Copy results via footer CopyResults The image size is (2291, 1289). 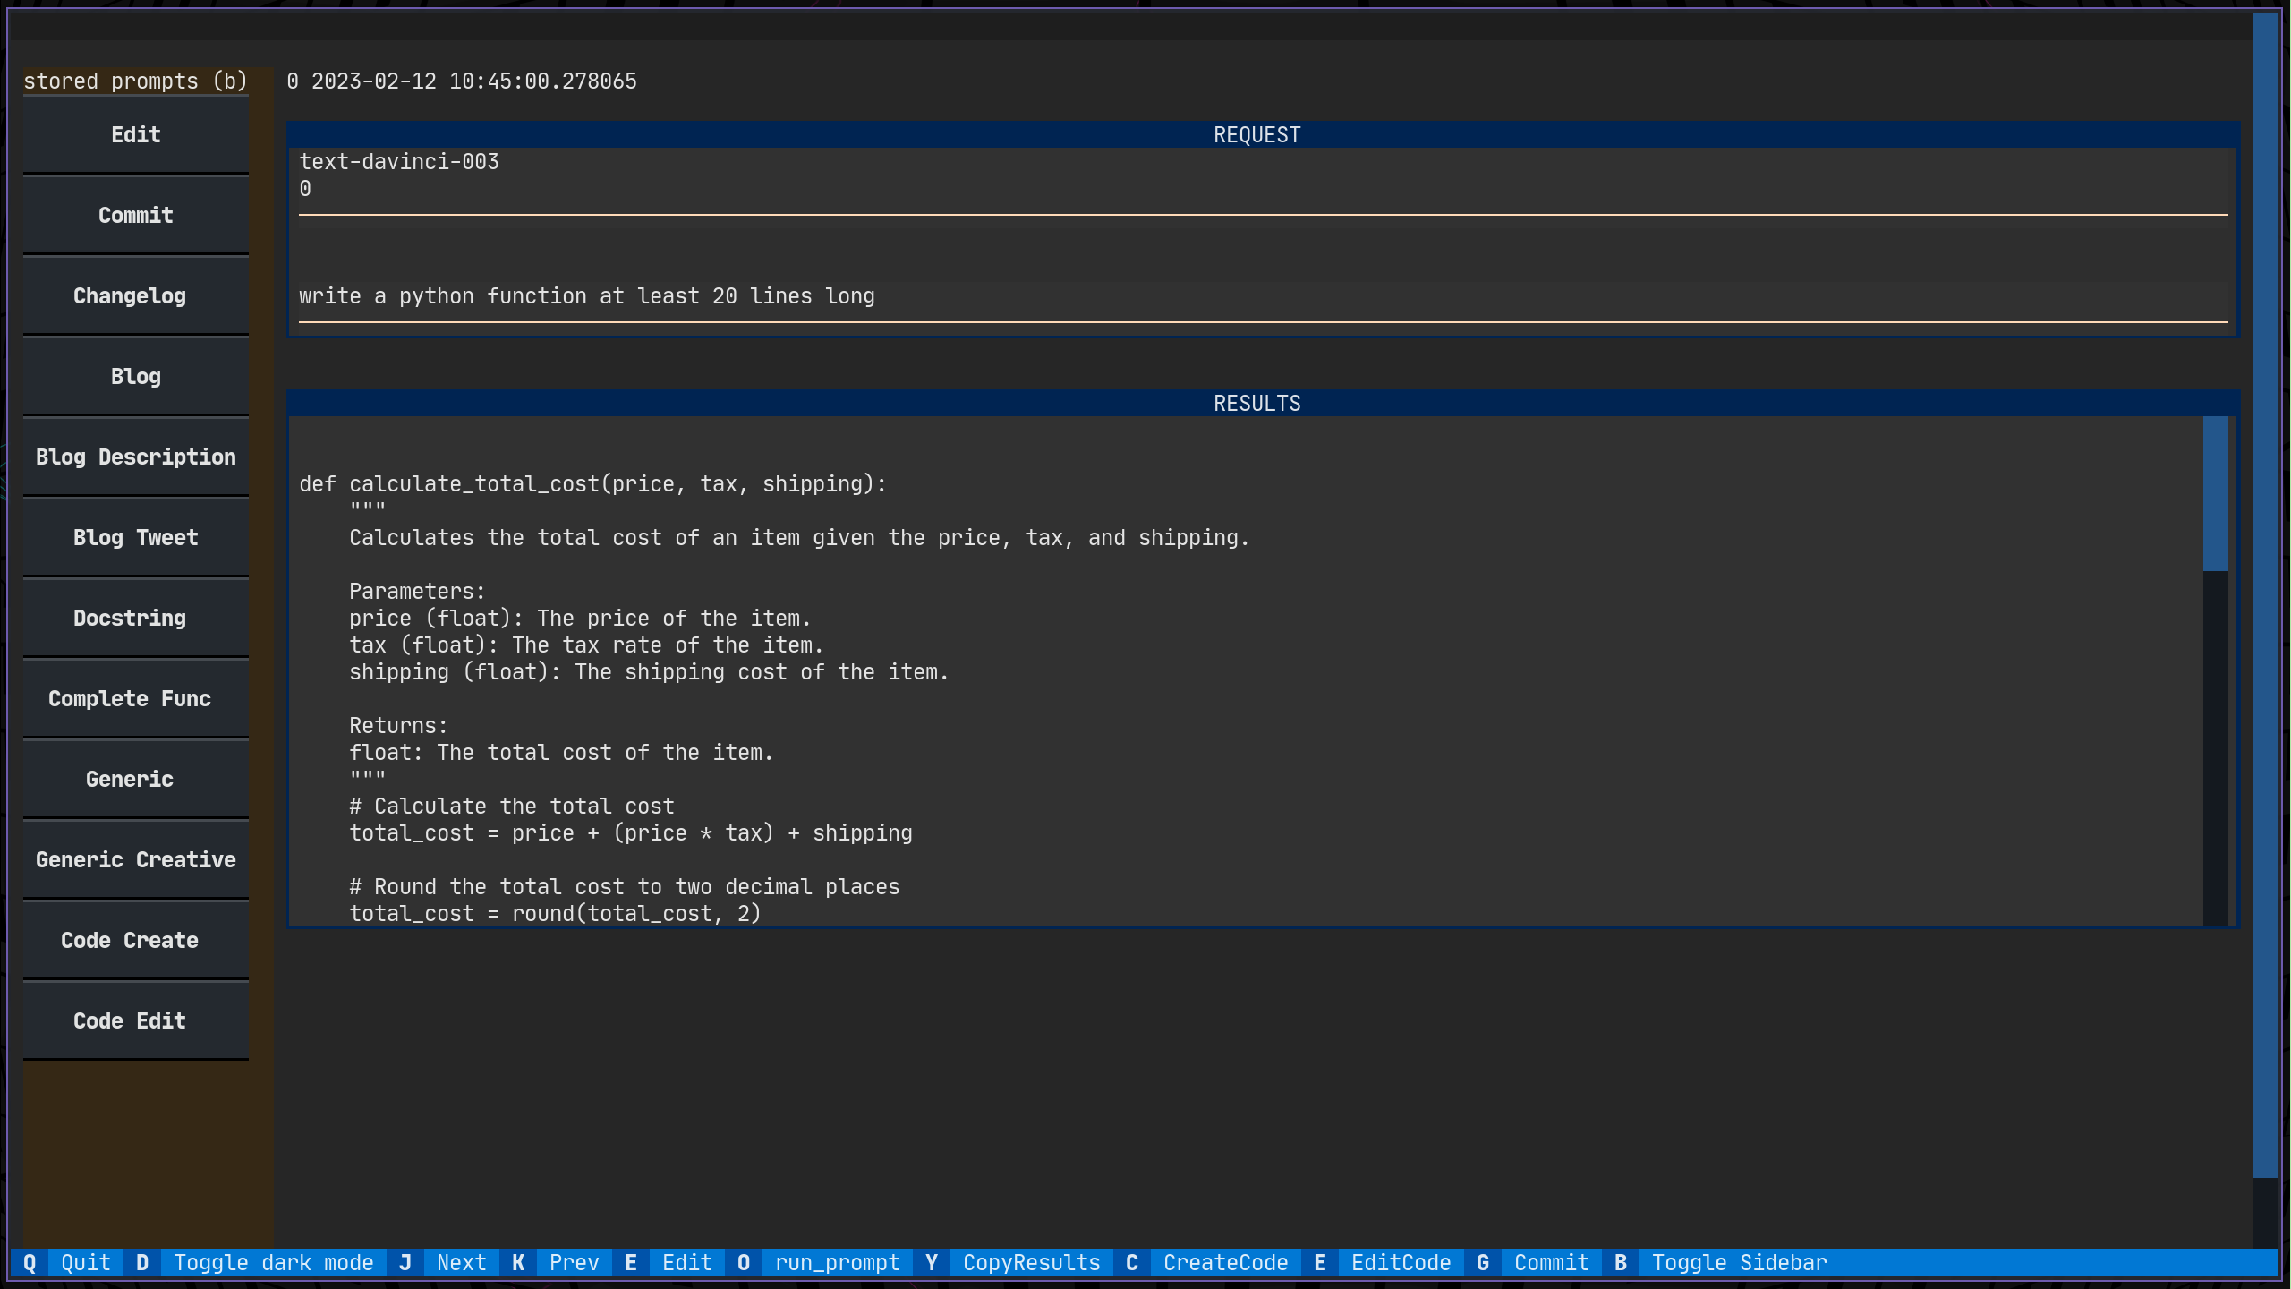(1031, 1262)
